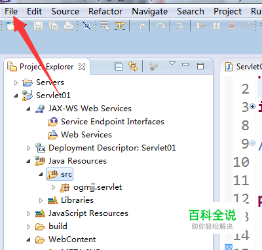This screenshot has height=250, width=262.
Task: Click the Step Over icon
Action: pyautogui.click(x=160, y=26)
